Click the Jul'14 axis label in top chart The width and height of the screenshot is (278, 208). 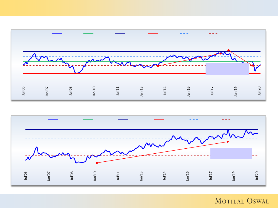tap(165, 91)
